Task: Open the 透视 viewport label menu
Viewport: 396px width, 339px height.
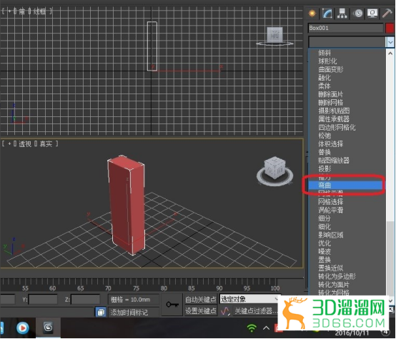Action: [25, 144]
